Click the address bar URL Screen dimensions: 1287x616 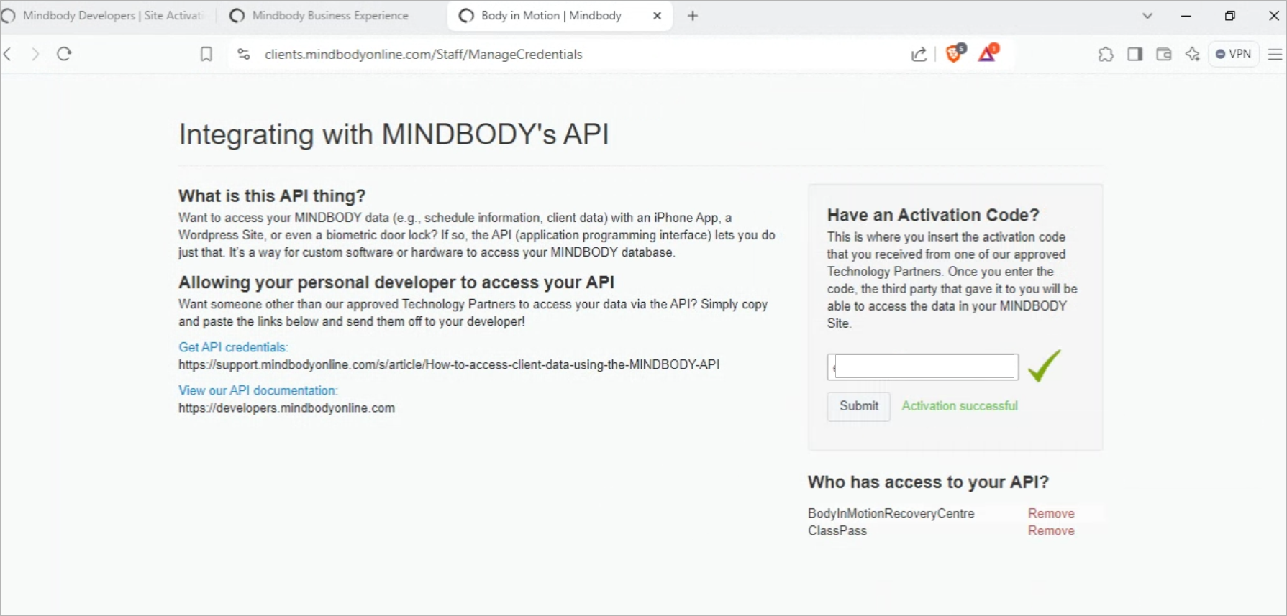pyautogui.click(x=423, y=54)
